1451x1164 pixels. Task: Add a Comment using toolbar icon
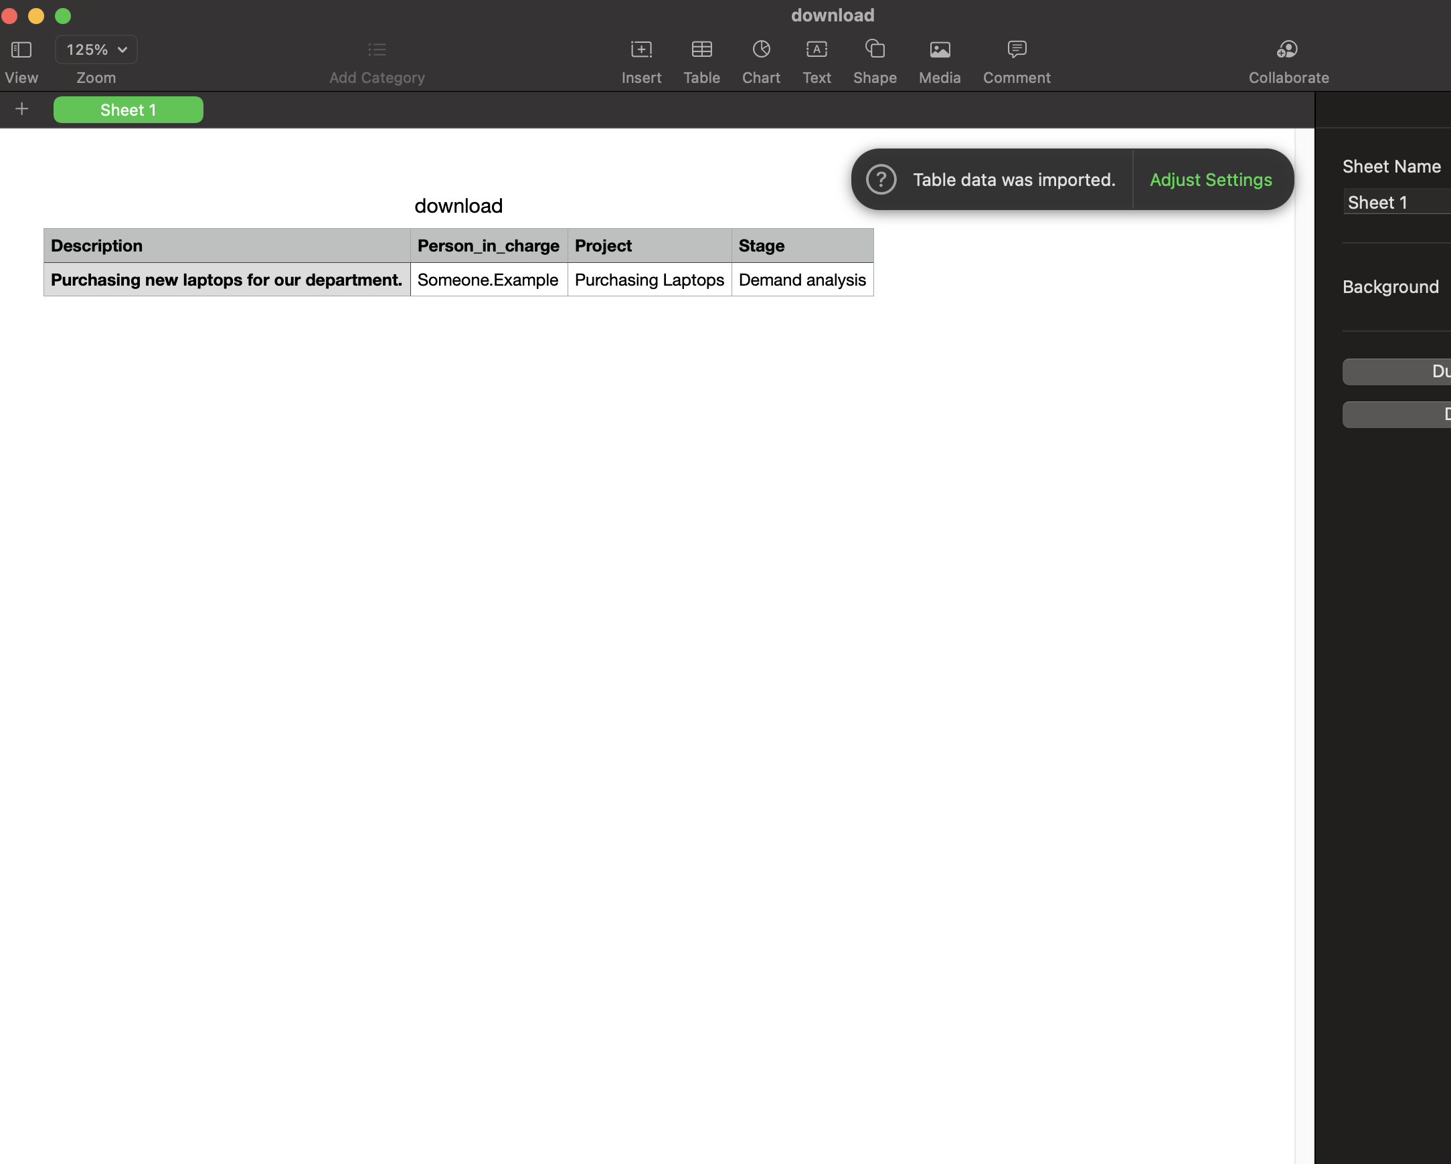(1016, 50)
